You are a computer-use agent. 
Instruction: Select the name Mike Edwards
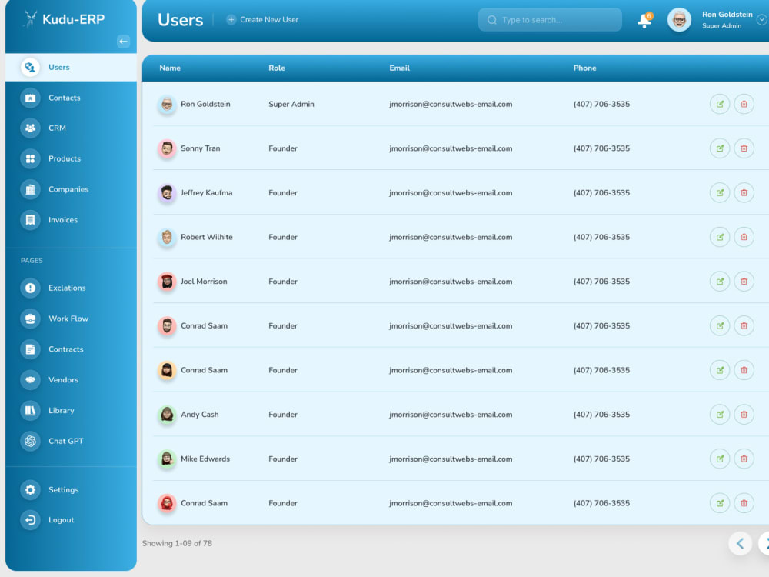[x=205, y=459]
